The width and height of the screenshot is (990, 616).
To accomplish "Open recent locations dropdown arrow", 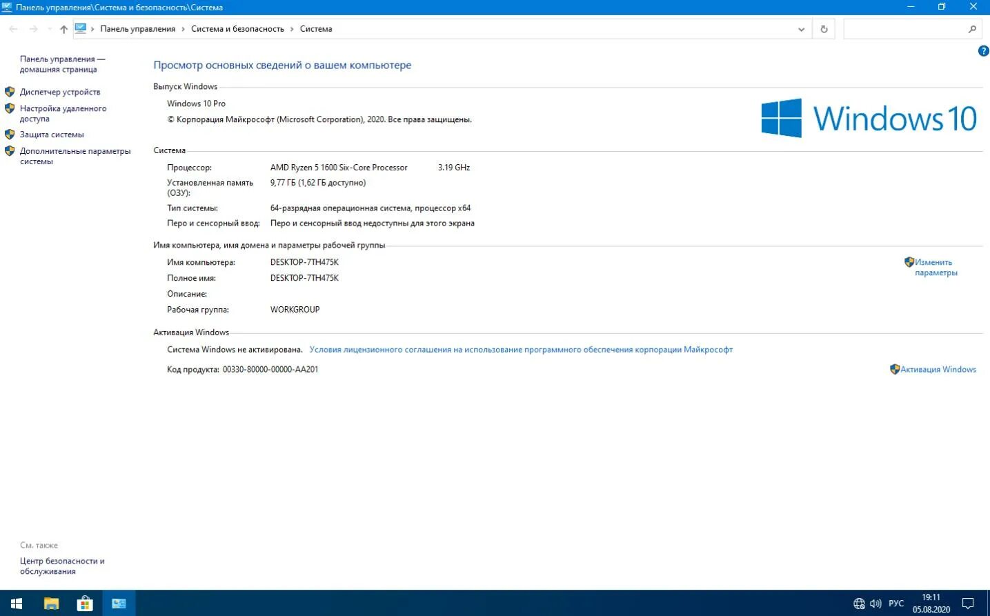I will (x=49, y=29).
